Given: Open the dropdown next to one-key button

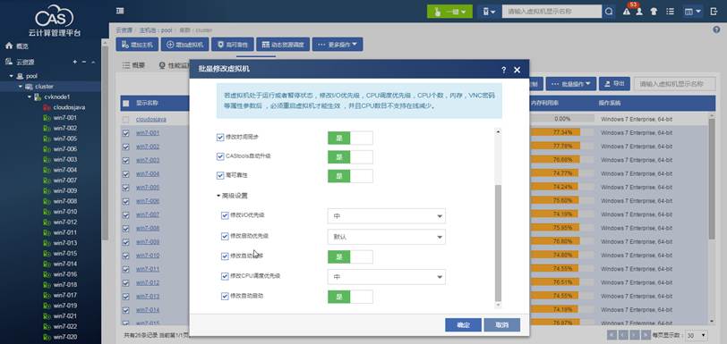Looking at the screenshot, I should click(488, 12).
